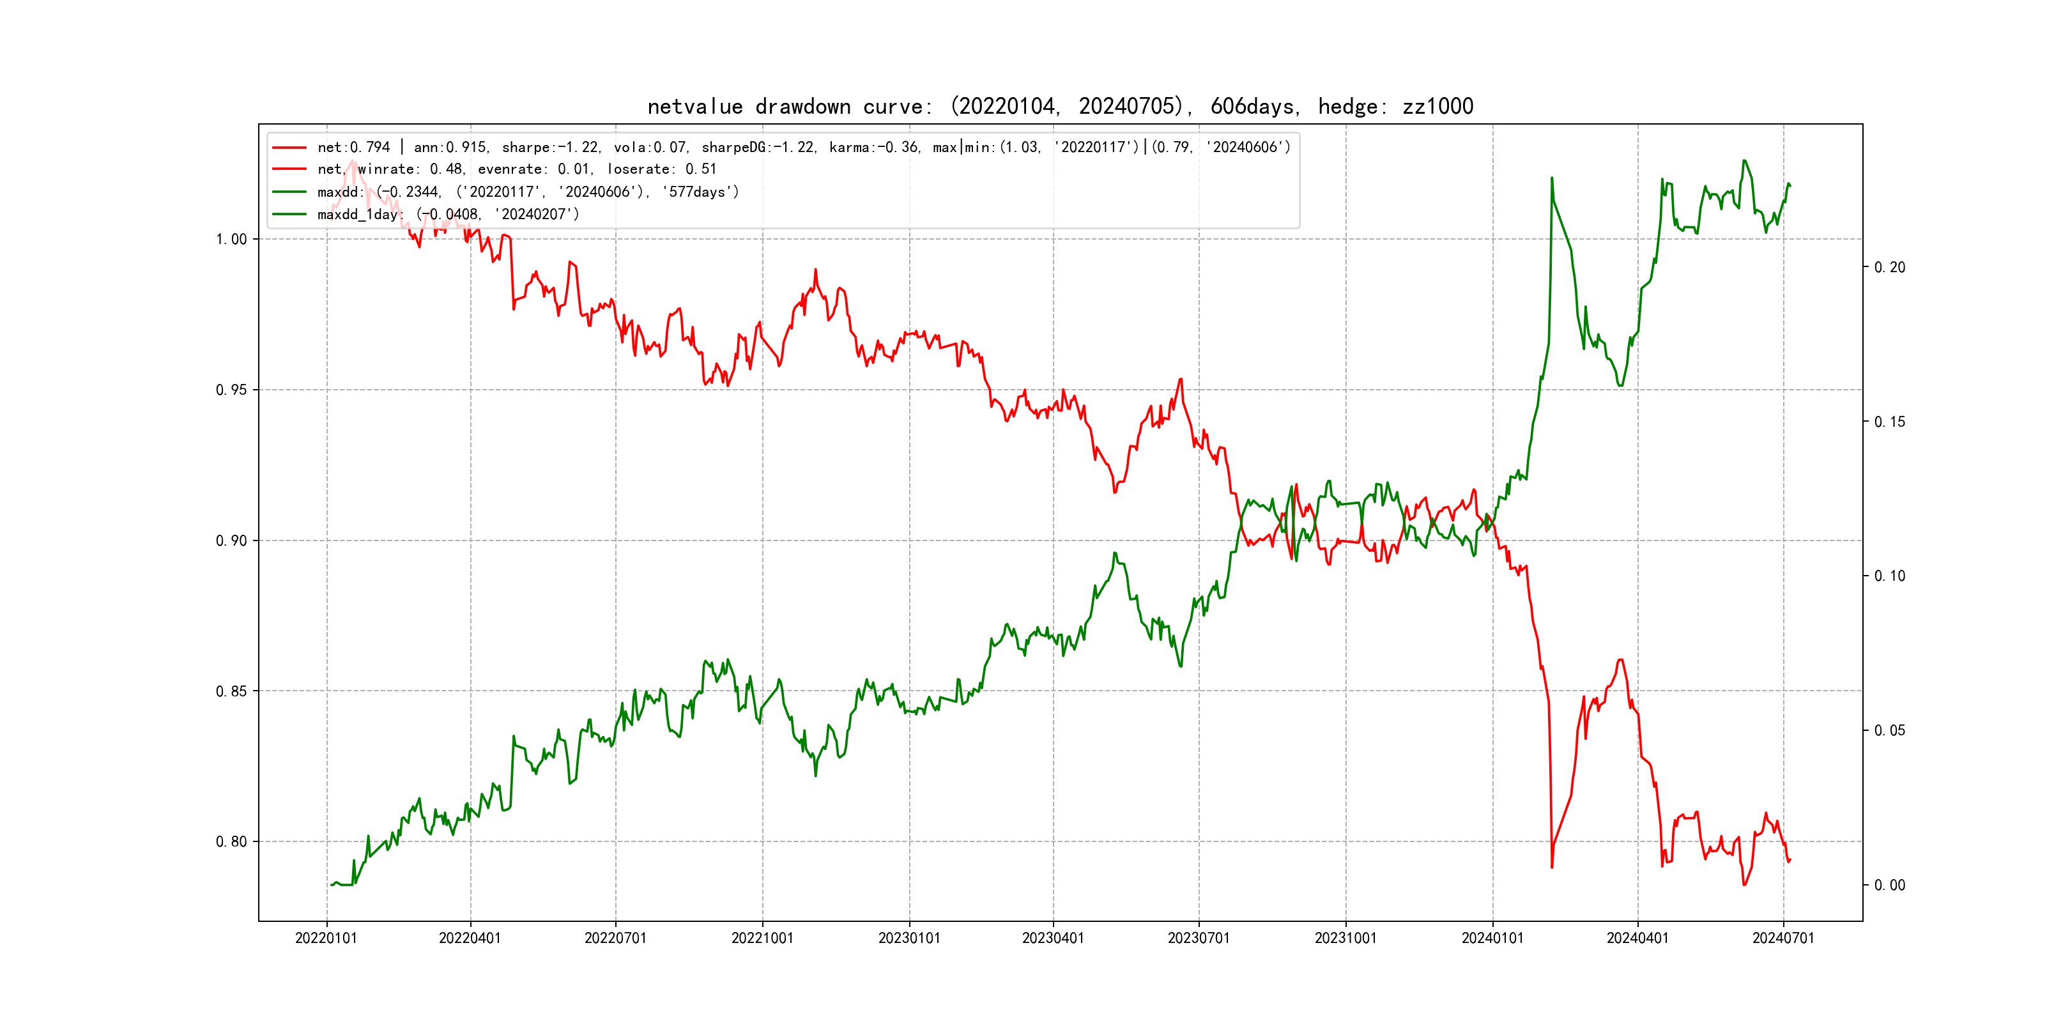Screen dimensions: 2070x1035
Task: Click the 0.80 left axis tick label
Action: pos(231,842)
